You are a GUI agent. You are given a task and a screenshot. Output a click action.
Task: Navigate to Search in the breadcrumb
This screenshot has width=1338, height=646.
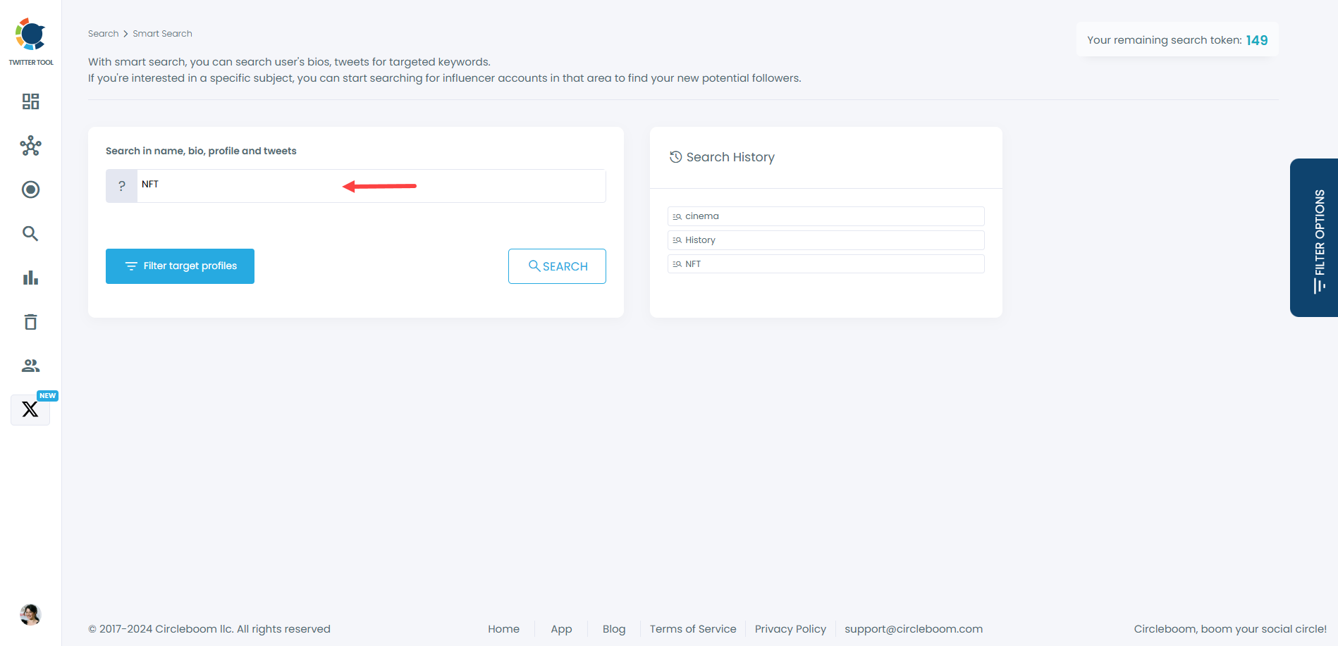[103, 33]
